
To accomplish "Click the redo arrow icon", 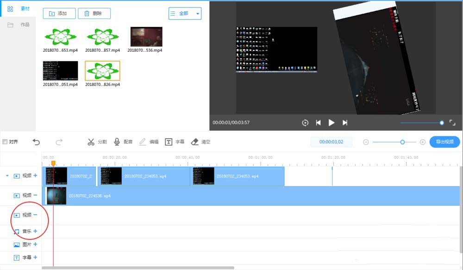I will [x=59, y=142].
